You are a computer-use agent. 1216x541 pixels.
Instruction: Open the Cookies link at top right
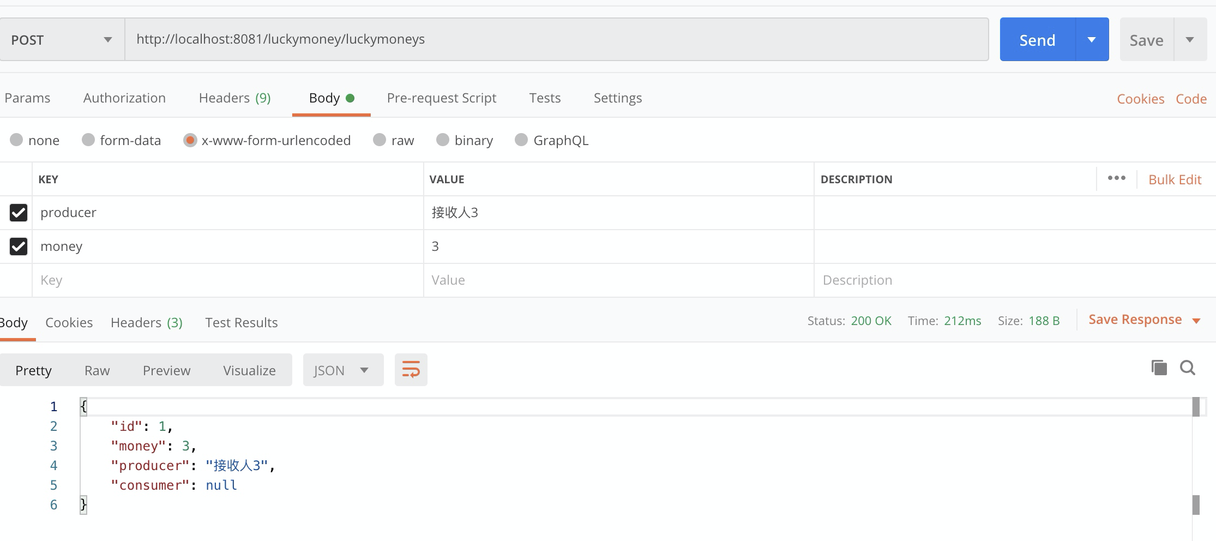[1140, 99]
